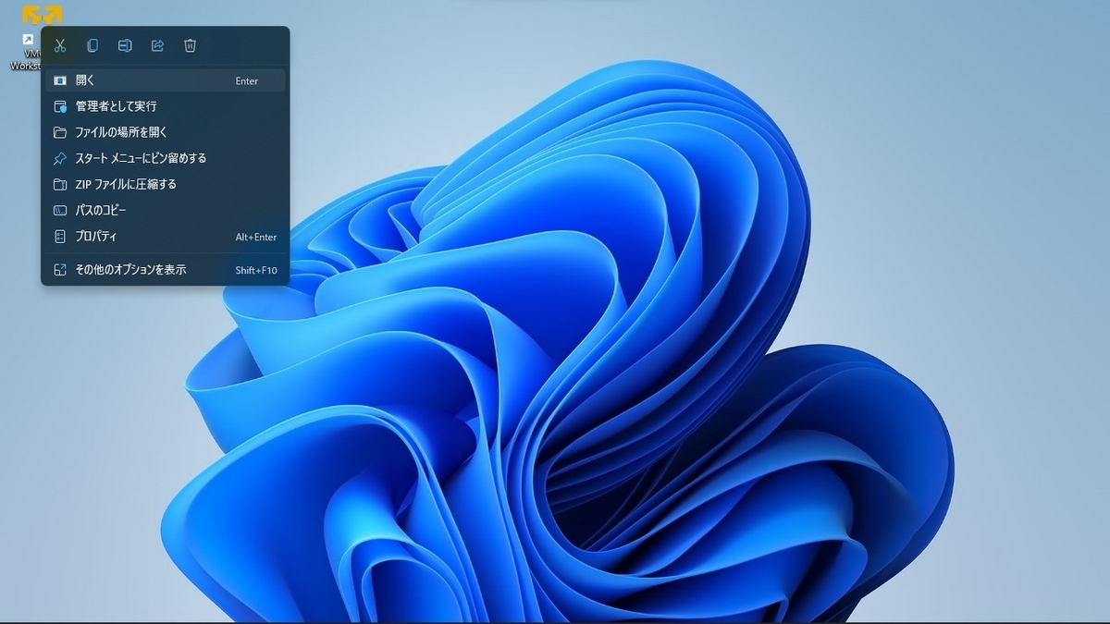Click the Cut scissors icon
The height and width of the screenshot is (624, 1110).
60,45
